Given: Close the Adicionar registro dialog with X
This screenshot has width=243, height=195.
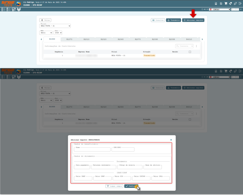Looking at the screenshot, I should click(171, 140).
